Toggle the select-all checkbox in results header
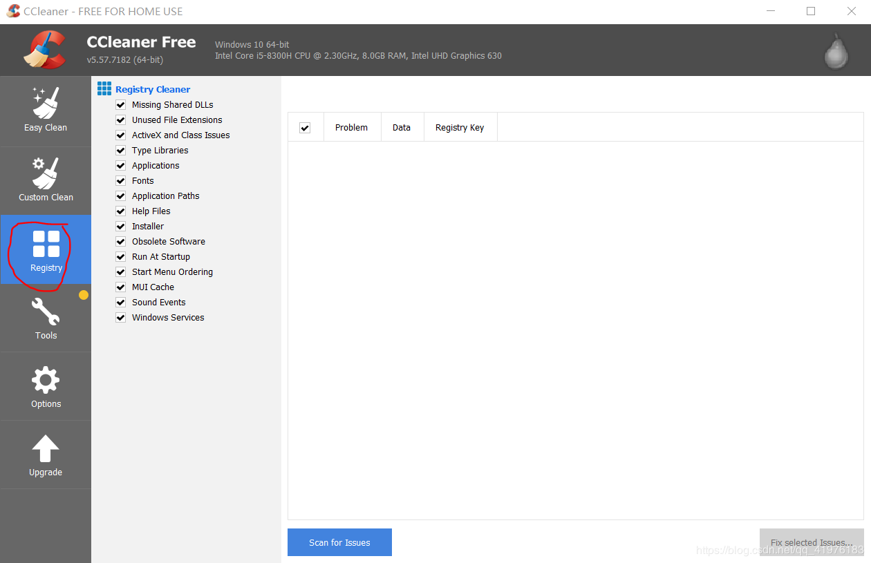The width and height of the screenshot is (871, 563). pos(305,128)
